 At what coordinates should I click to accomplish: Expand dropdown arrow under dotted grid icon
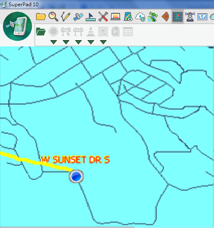(x=103, y=42)
